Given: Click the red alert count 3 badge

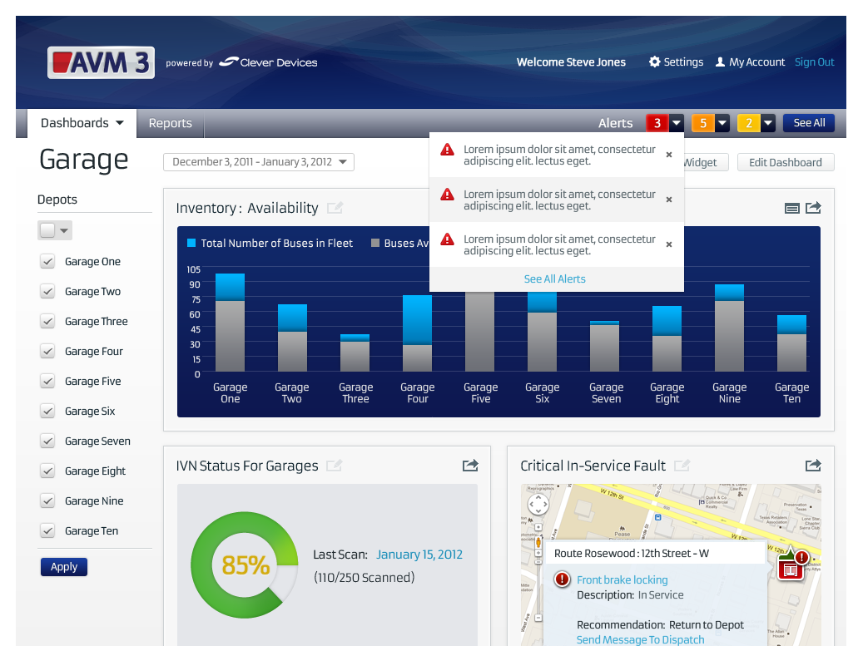Looking at the screenshot, I should point(657,123).
